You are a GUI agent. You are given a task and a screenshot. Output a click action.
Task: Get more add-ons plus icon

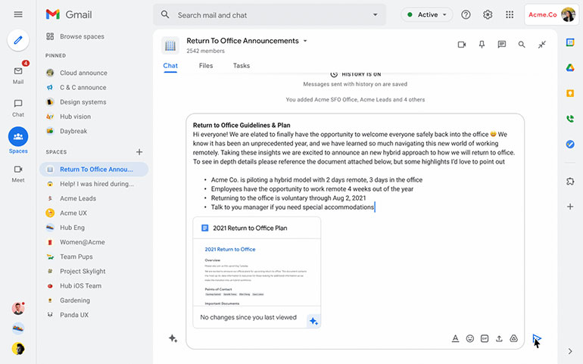(570, 207)
